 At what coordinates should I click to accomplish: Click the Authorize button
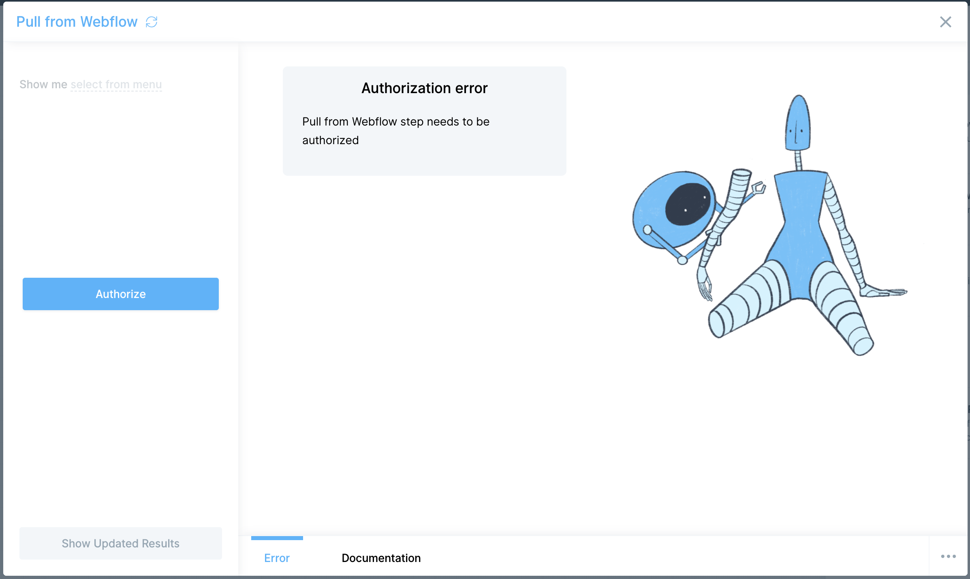(121, 294)
